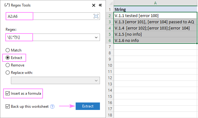Select the row 10 header
The height and width of the screenshot is (118, 198).
110,65
